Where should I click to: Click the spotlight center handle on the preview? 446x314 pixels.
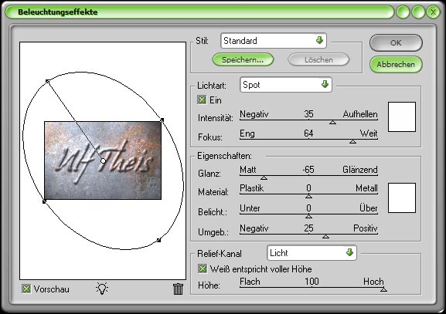tap(103, 161)
